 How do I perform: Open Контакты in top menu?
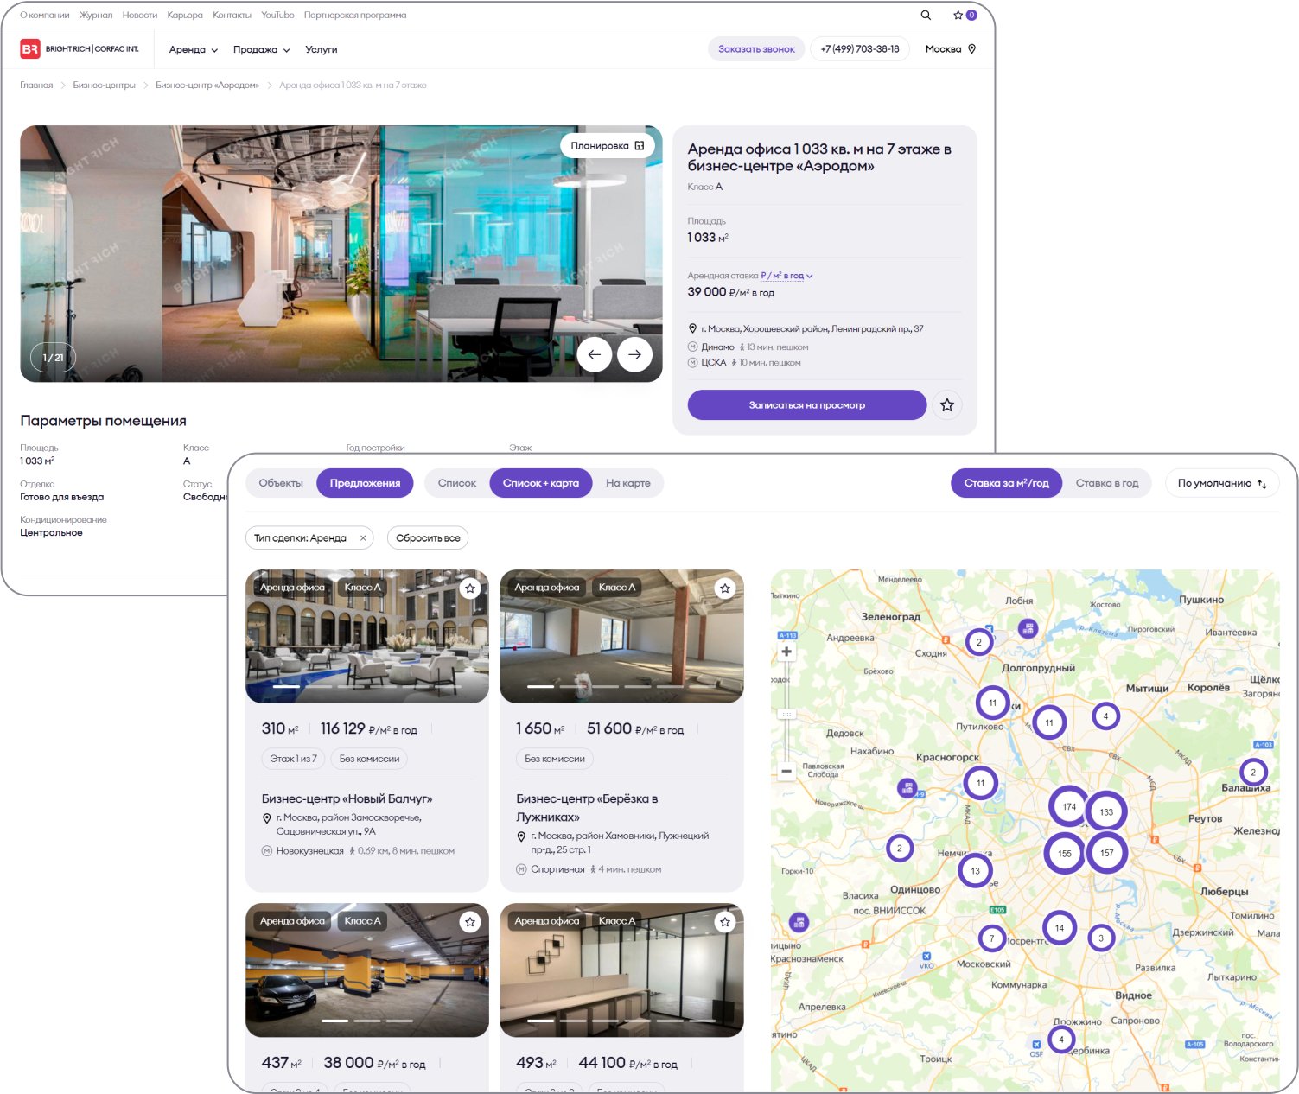pos(232,15)
